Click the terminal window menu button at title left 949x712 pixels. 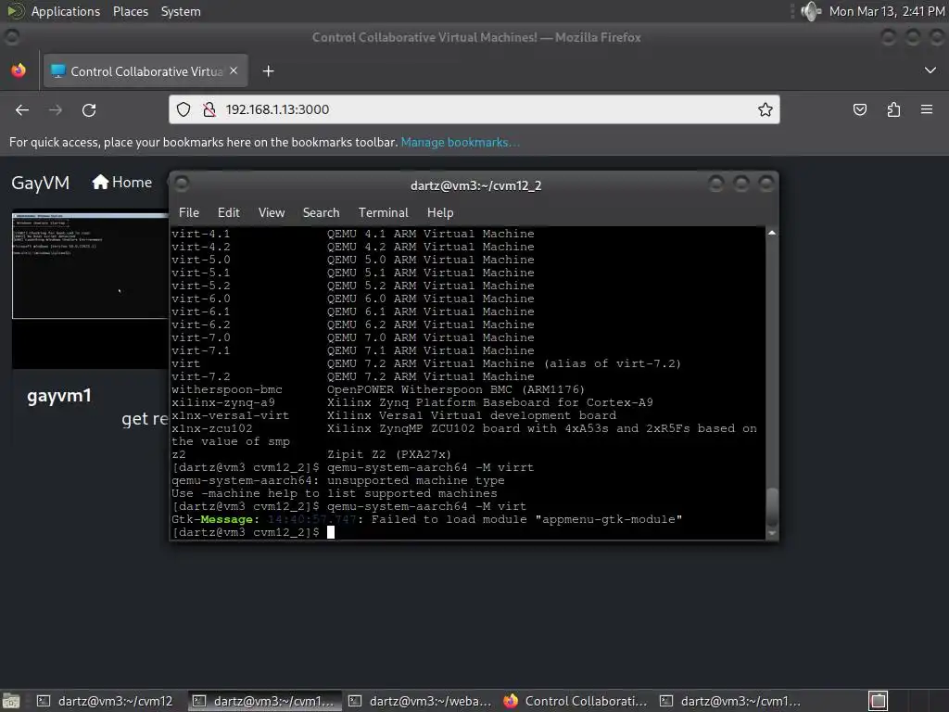[182, 184]
